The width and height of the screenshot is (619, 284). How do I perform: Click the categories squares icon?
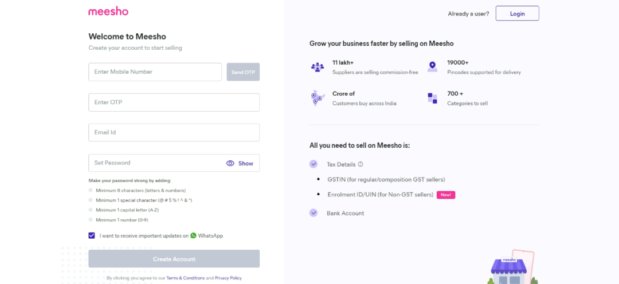coord(432,98)
